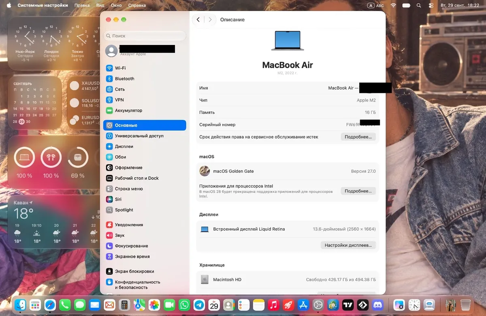486x316 pixels.
Task: Open Настройки дисплеев button
Action: (x=348, y=245)
